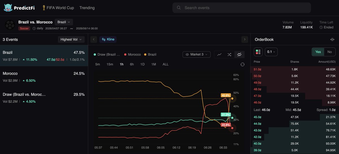Select the Morocco event row

pos(44,77)
